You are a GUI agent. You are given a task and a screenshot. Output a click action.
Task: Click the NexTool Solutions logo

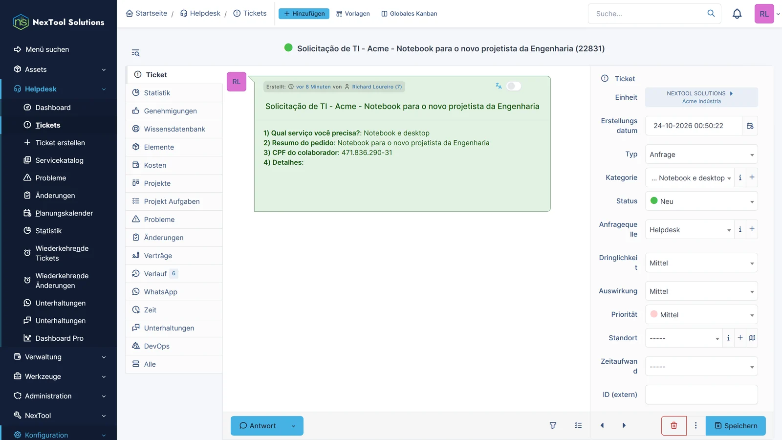(x=59, y=22)
